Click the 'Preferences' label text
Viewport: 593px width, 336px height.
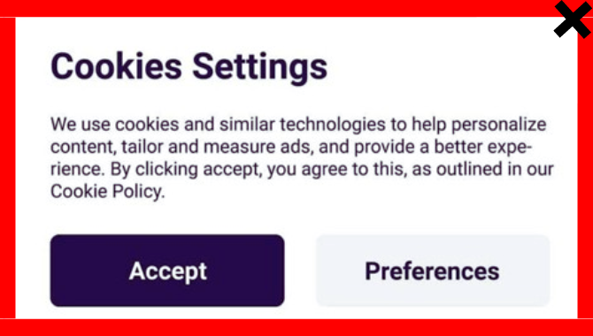pos(432,271)
